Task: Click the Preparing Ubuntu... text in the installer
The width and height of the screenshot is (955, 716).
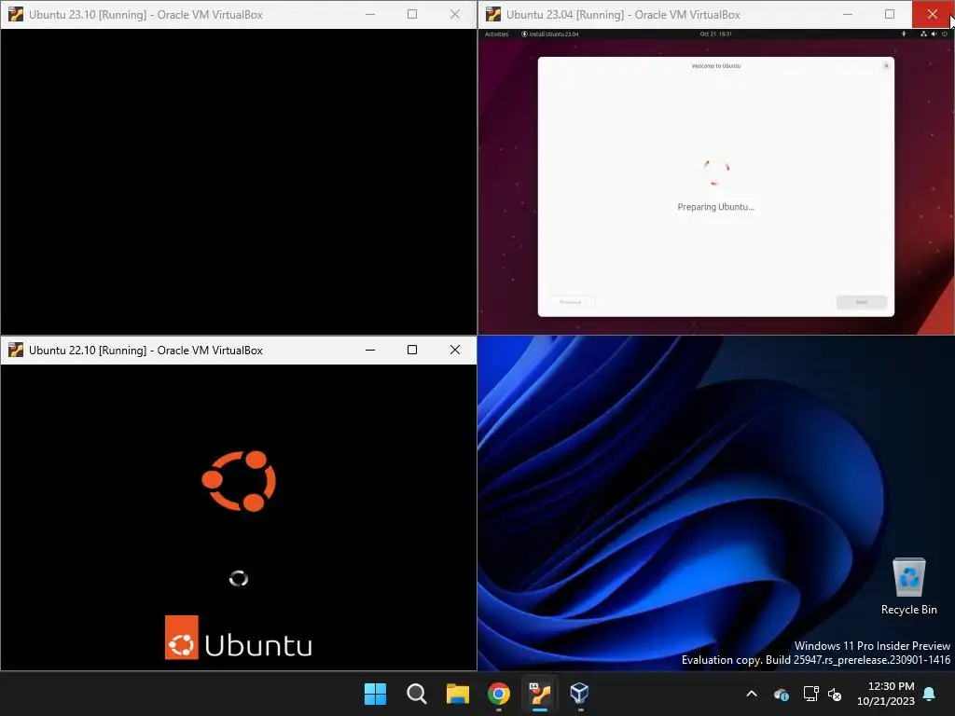Action: point(715,207)
